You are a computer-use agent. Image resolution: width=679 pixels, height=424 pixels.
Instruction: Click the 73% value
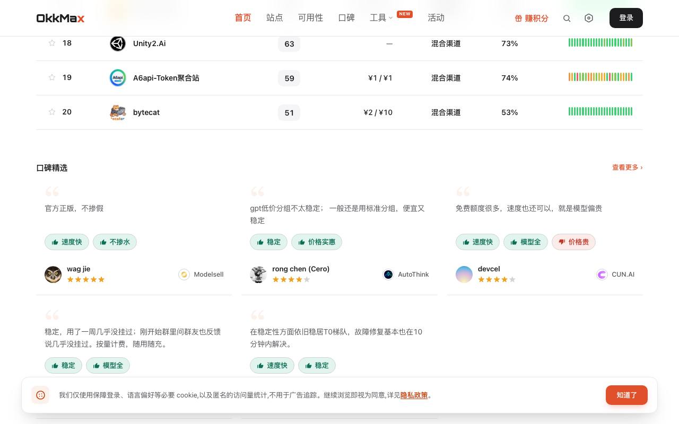coord(509,43)
